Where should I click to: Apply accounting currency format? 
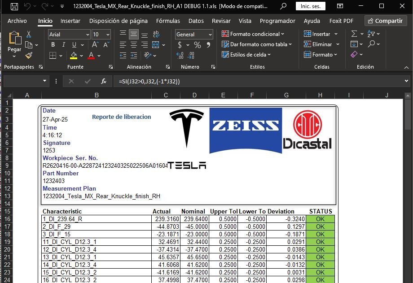coord(180,45)
